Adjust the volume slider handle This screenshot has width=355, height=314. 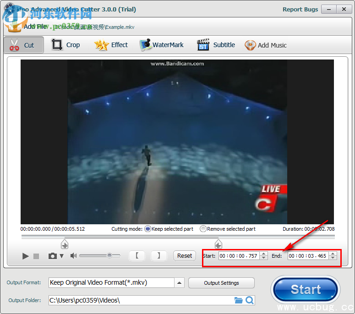tap(109, 255)
